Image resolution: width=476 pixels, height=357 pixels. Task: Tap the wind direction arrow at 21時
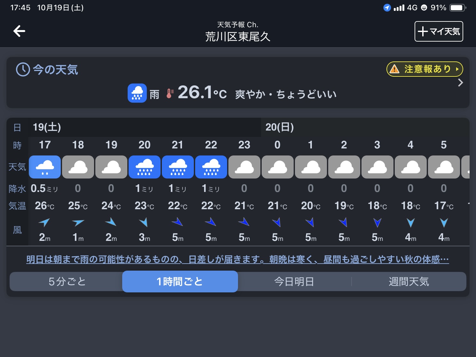[178, 222]
